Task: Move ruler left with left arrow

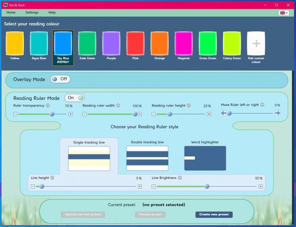Action: point(223,113)
